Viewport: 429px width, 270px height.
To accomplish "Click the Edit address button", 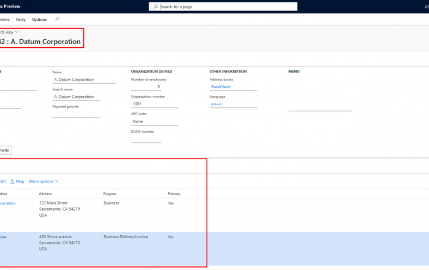I will (x=2, y=181).
